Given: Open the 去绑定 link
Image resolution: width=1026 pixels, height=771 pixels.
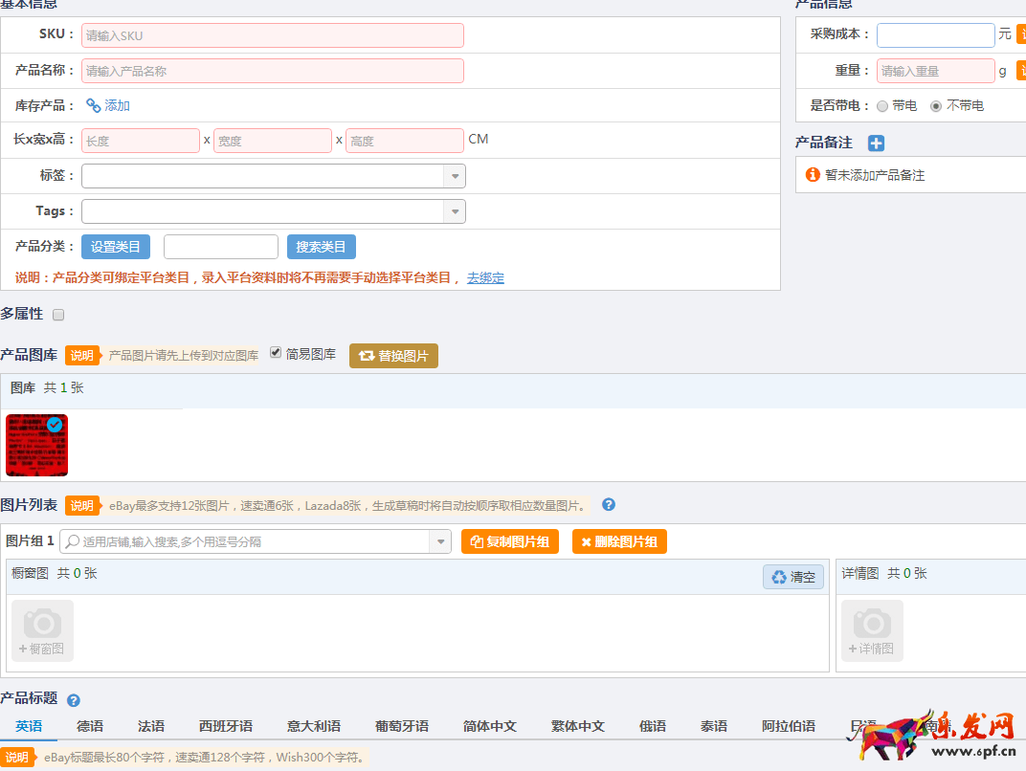Looking at the screenshot, I should [x=485, y=278].
